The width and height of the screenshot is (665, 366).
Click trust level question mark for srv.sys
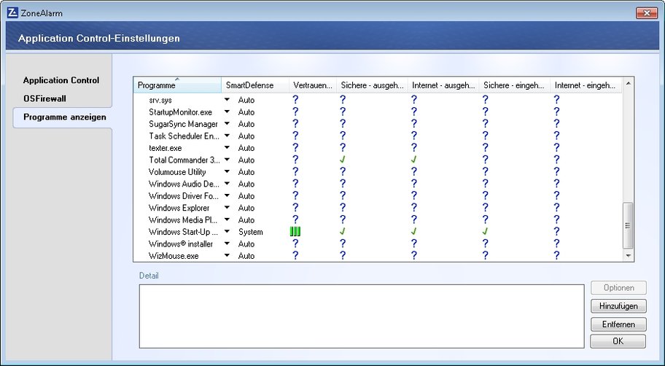pyautogui.click(x=295, y=100)
